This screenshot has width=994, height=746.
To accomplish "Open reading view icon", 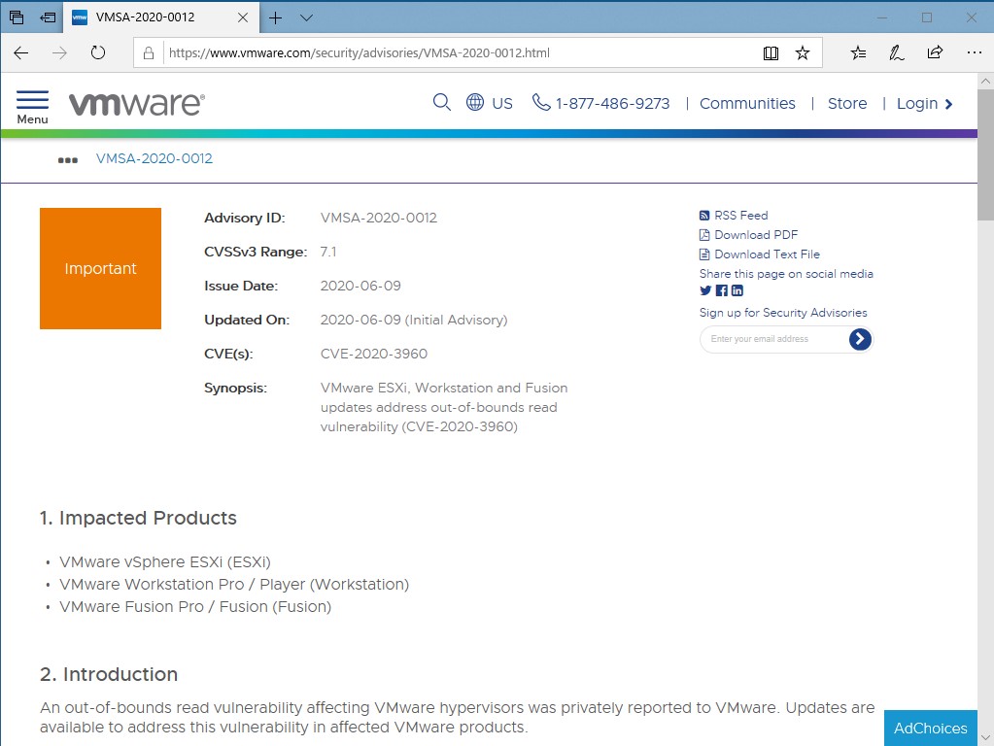I will tap(771, 53).
